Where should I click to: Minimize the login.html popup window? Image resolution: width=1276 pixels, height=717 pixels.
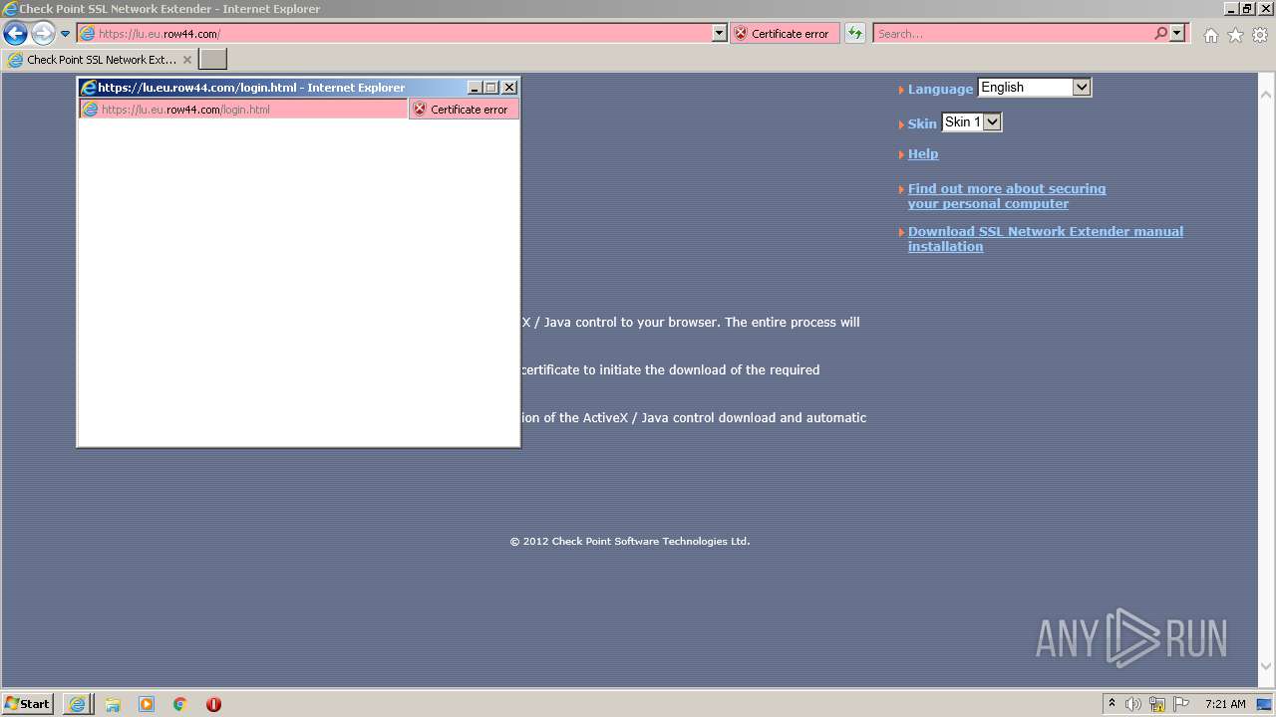pyautogui.click(x=475, y=88)
